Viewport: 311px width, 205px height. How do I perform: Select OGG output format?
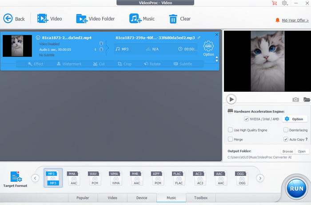[x=242, y=178]
